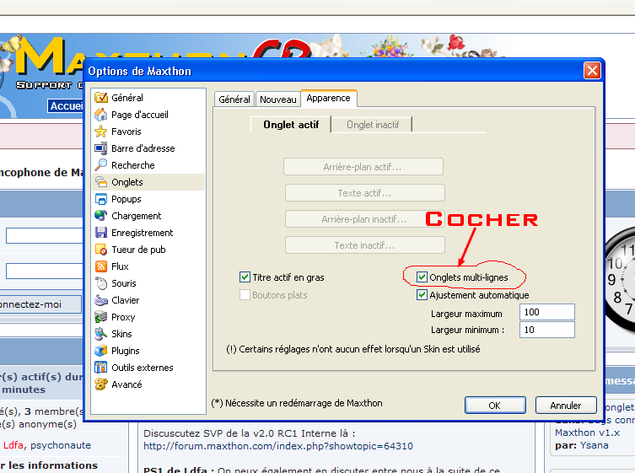Click the Souris mouse icon
This screenshot has height=473, width=635.
[x=101, y=283]
